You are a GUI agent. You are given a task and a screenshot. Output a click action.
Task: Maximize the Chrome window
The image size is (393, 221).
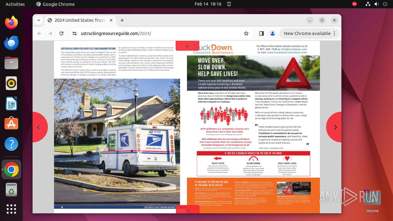click(x=322, y=20)
